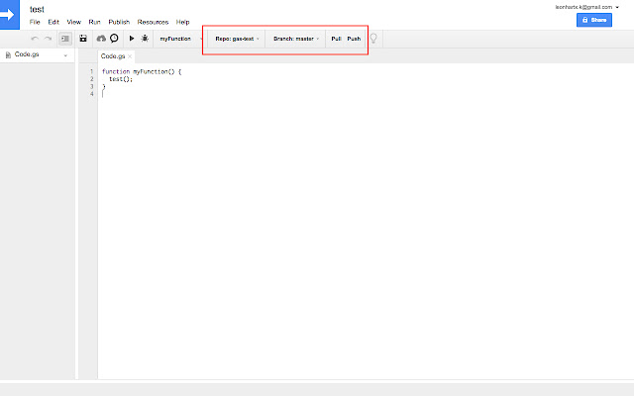Run the selected function

click(132, 39)
